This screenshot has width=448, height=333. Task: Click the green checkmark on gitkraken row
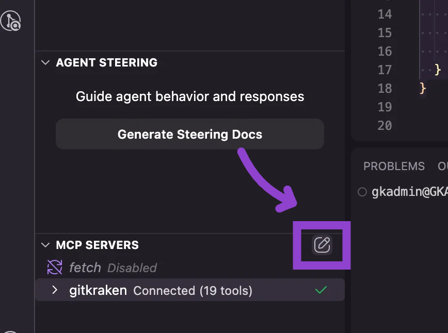pyautogui.click(x=321, y=290)
